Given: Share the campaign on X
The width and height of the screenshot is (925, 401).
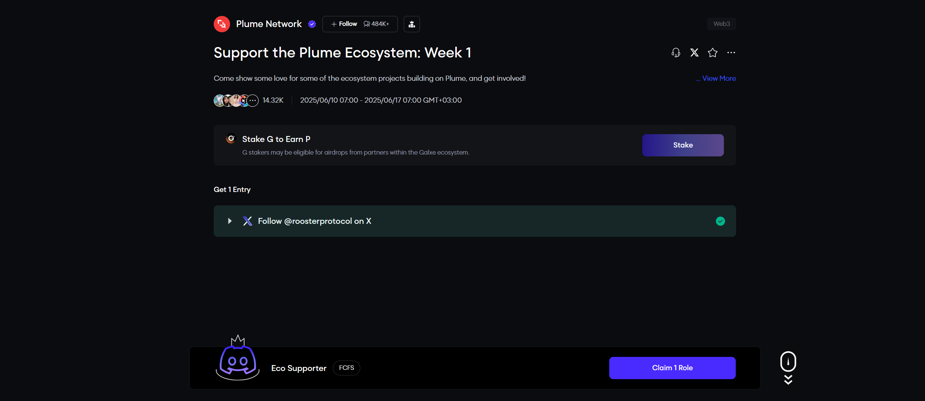Looking at the screenshot, I should pyautogui.click(x=694, y=53).
